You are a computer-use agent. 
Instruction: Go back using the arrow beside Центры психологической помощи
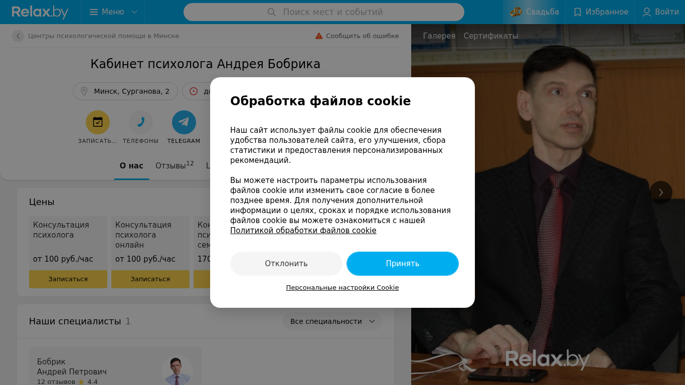tap(18, 36)
